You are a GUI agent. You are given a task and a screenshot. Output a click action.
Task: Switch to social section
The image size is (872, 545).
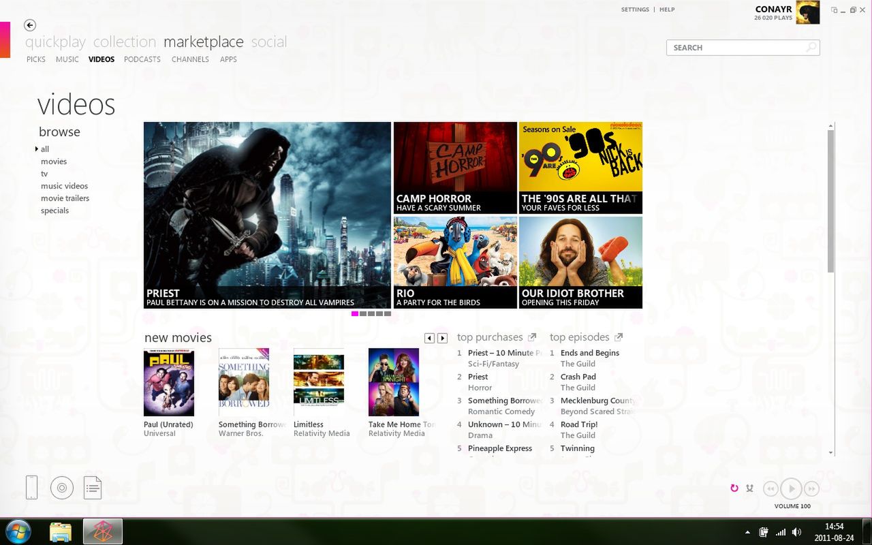tap(269, 42)
